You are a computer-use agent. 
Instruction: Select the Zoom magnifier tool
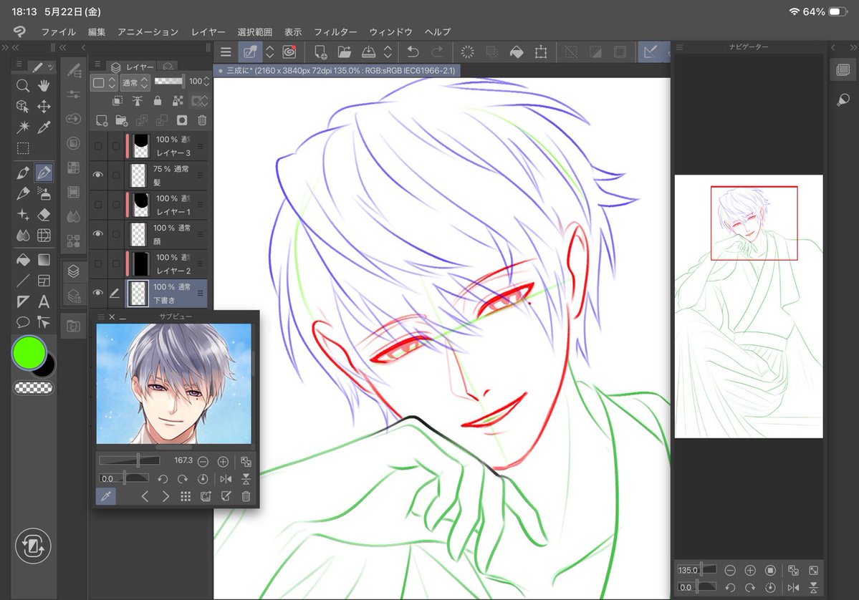pyautogui.click(x=22, y=85)
